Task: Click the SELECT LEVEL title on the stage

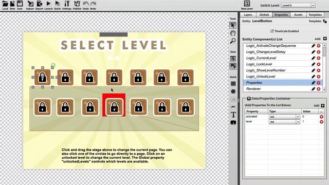Action: pyautogui.click(x=113, y=45)
